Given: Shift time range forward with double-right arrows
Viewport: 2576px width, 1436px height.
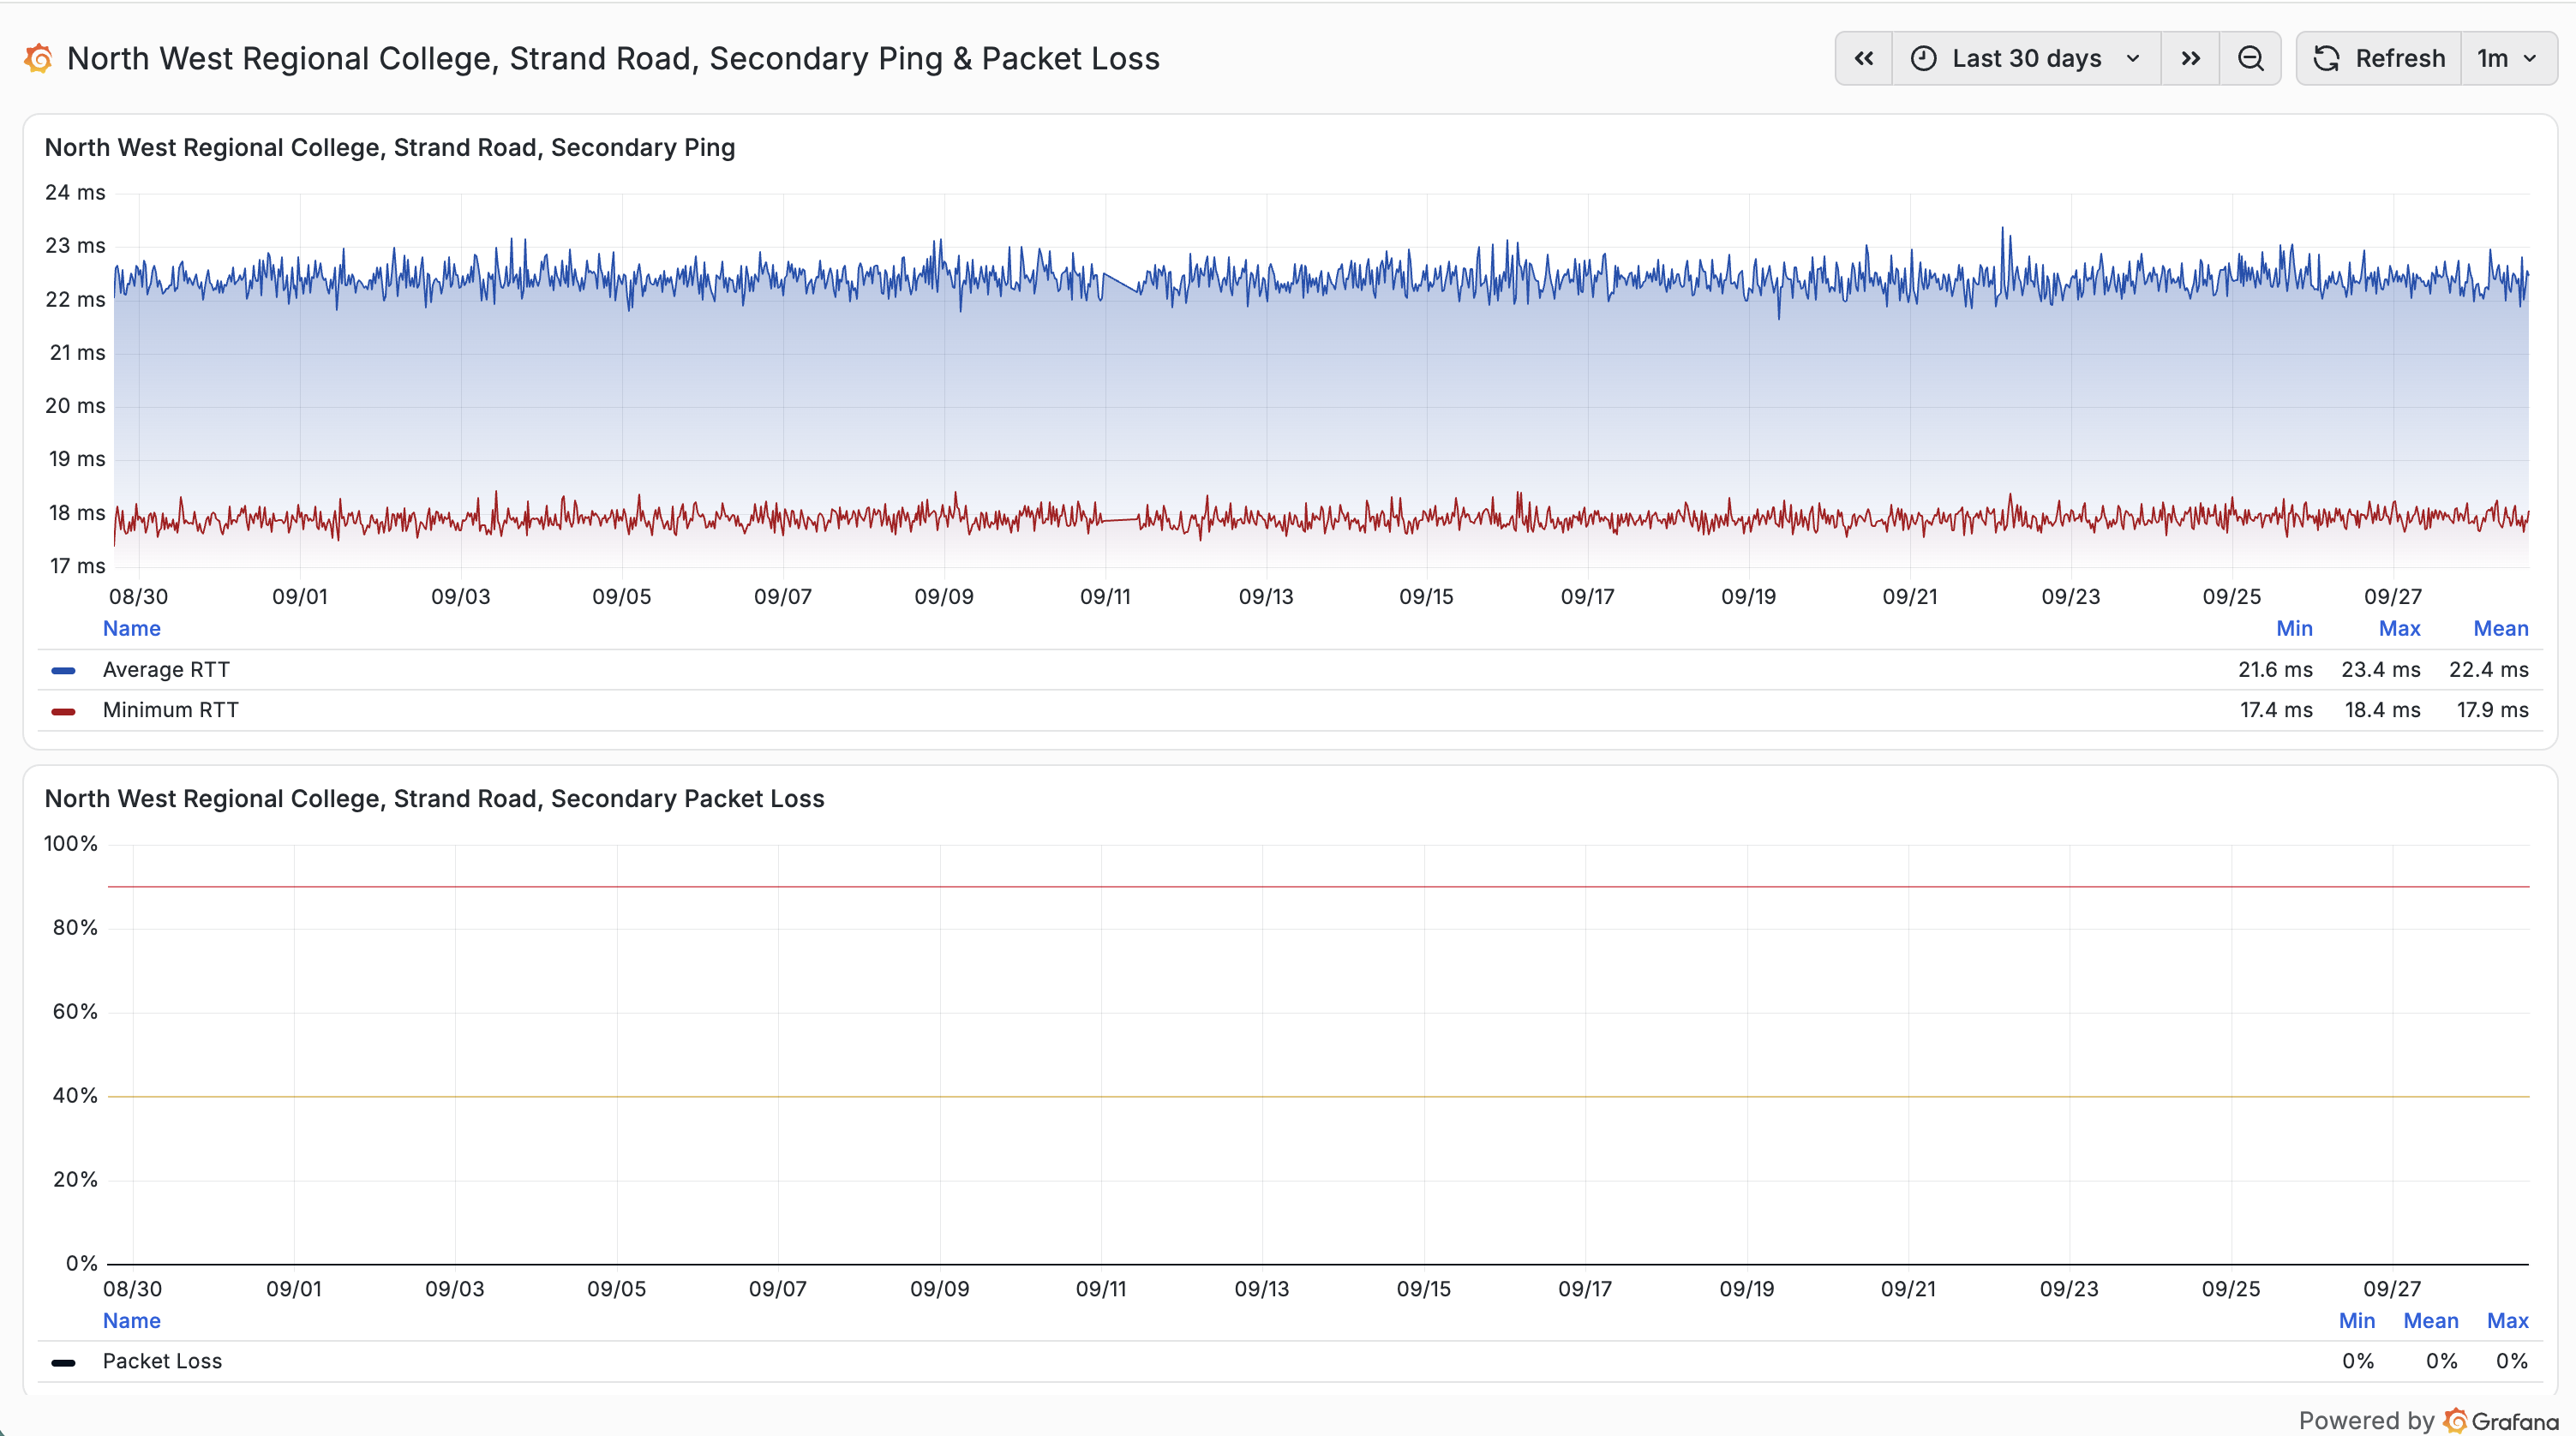Looking at the screenshot, I should [x=2190, y=59].
